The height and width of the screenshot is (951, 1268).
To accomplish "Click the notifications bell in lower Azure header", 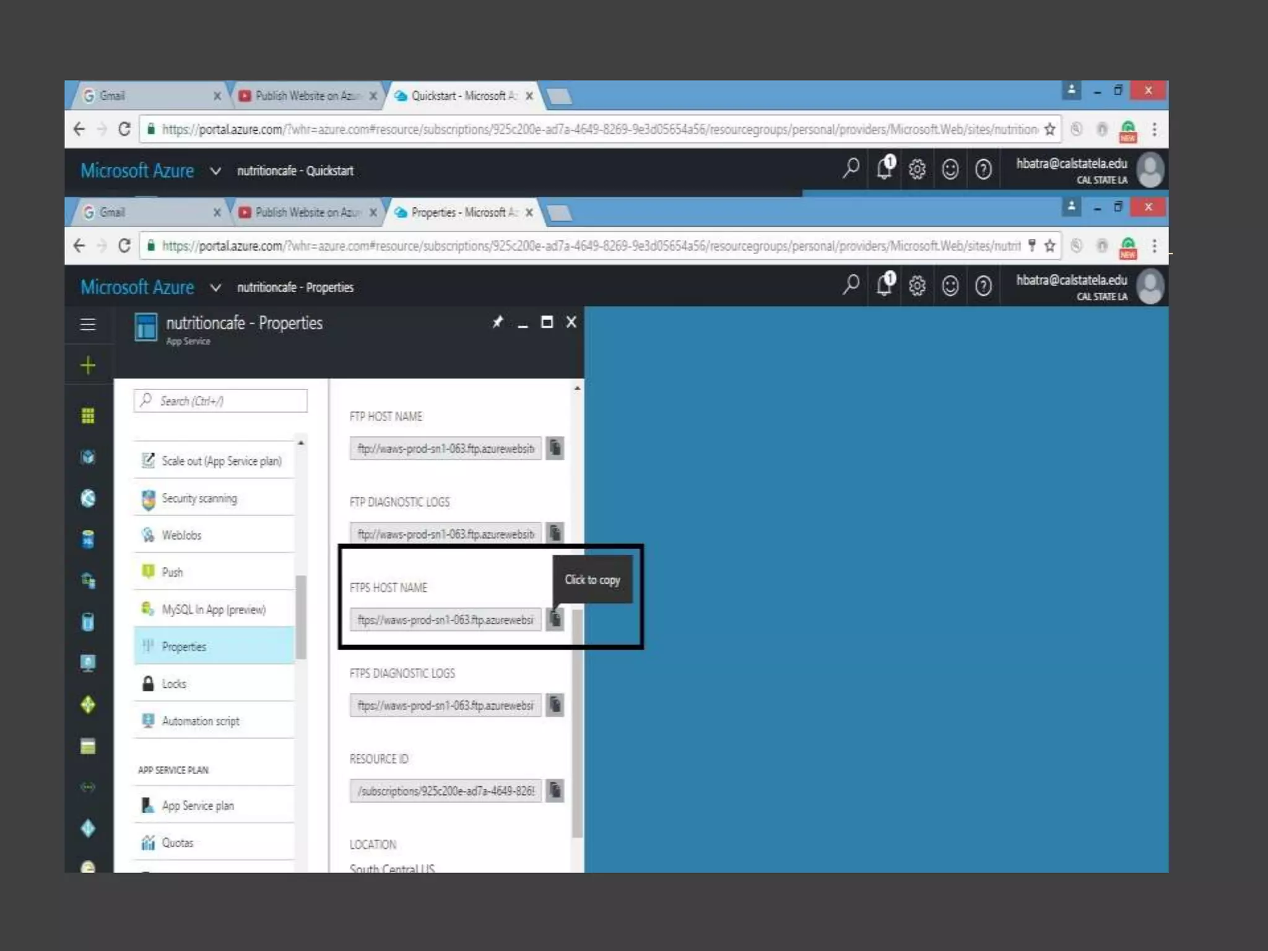I will coord(885,286).
